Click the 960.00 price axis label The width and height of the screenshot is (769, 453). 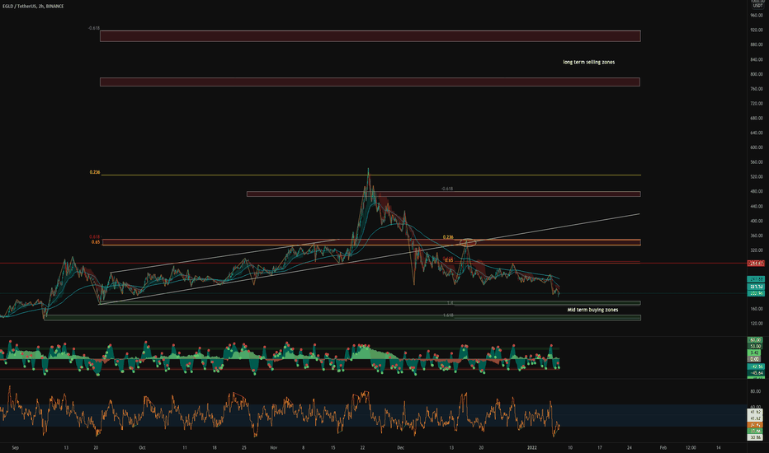(757, 15)
